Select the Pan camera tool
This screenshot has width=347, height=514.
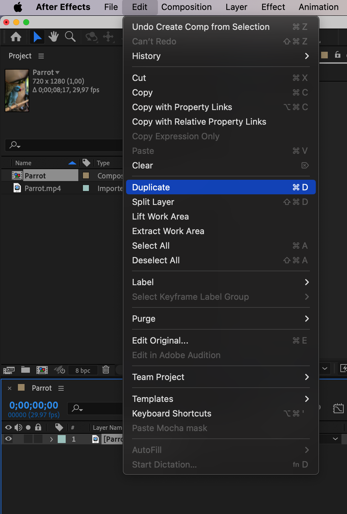108,37
